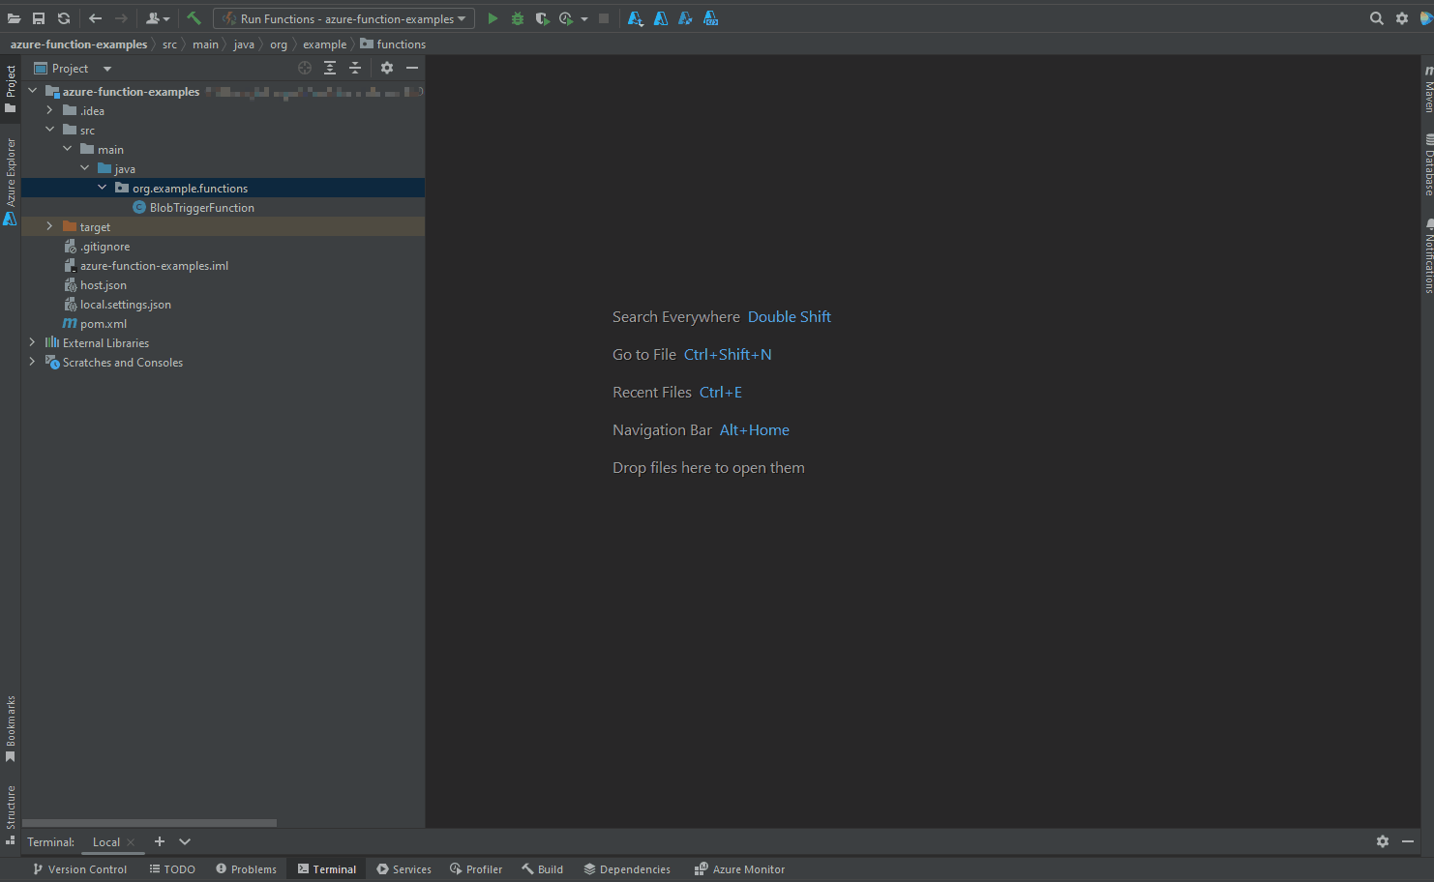
Task: Open the Azure Explorer sidebar tab
Action: (11, 182)
